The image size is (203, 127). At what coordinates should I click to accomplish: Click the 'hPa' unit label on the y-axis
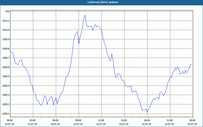coord(7,11)
